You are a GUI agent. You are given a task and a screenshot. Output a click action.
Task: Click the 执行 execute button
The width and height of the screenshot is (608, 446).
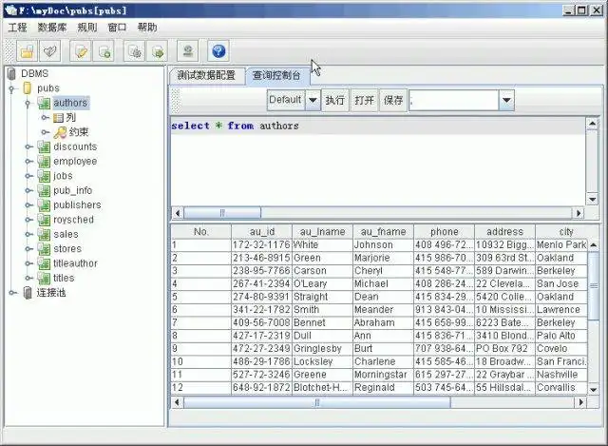pos(335,100)
